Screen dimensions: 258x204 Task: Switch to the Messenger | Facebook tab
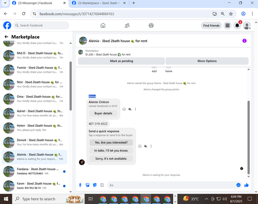click(35, 3)
